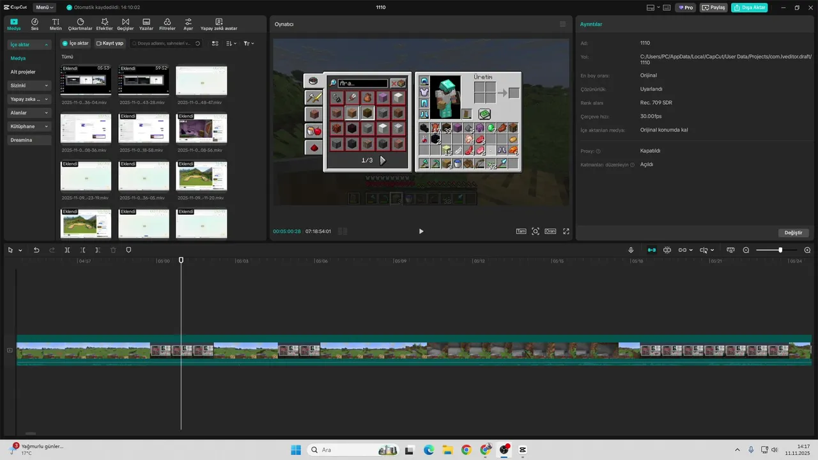Delete right of playhead trim tool
Viewport: 818px width, 460px height.
98,250
